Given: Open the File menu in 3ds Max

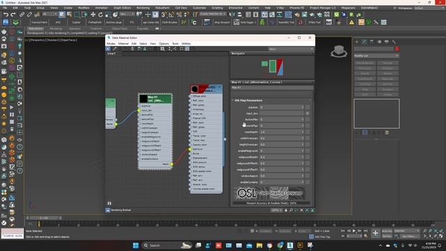Looking at the screenshot, I should (5, 8).
